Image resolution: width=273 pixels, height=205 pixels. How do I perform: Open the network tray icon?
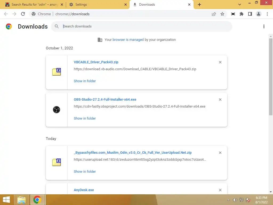pyautogui.click(x=242, y=200)
